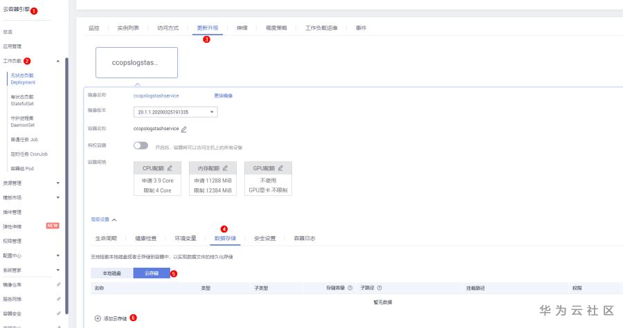Click the sidebar vertical scrollbar
This screenshot has height=328, width=623.
pyautogui.click(x=66, y=186)
